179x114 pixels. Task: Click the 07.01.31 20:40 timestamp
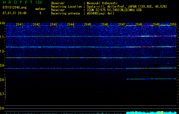click(14, 13)
